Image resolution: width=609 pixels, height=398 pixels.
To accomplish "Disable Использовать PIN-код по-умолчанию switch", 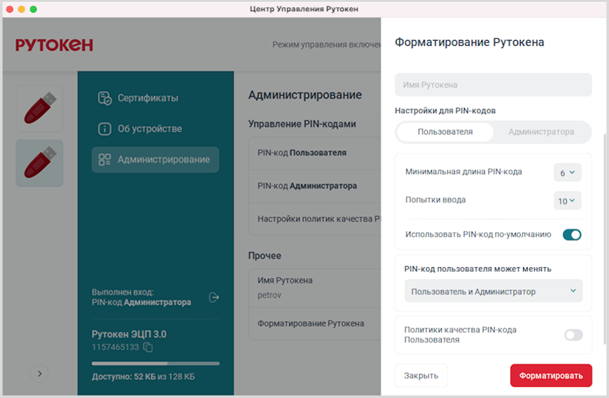I will pos(571,235).
